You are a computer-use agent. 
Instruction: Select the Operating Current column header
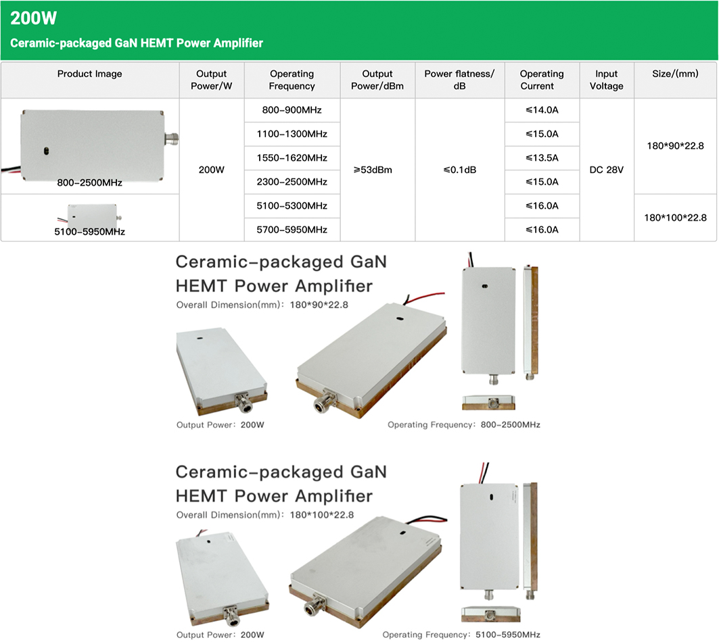tap(542, 80)
